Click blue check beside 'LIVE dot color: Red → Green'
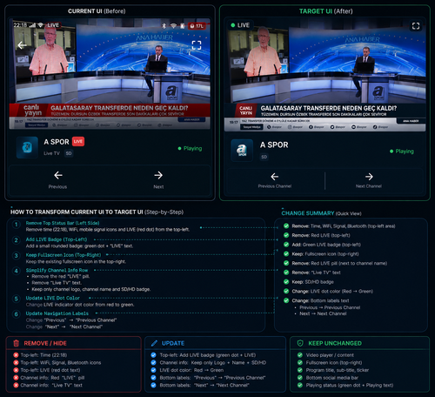The height and width of the screenshot is (397, 435). tap(154, 370)
